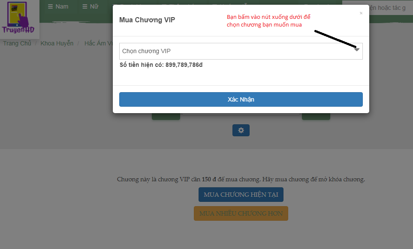This screenshot has height=249, width=413.
Task: Open the Hắc Ám breadcrumb link
Action: [99, 43]
